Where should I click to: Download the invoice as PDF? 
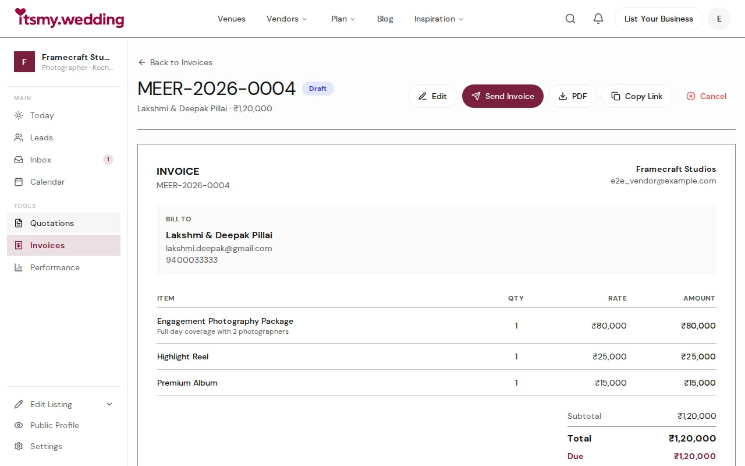572,96
